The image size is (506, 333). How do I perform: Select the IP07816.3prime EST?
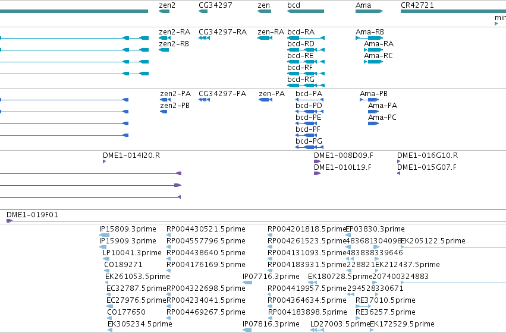[247, 330]
